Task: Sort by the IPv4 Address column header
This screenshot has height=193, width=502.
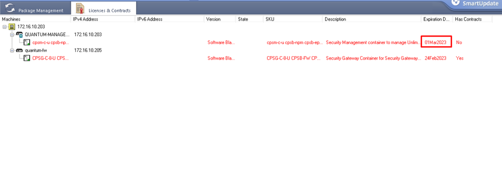Action: pos(103,19)
